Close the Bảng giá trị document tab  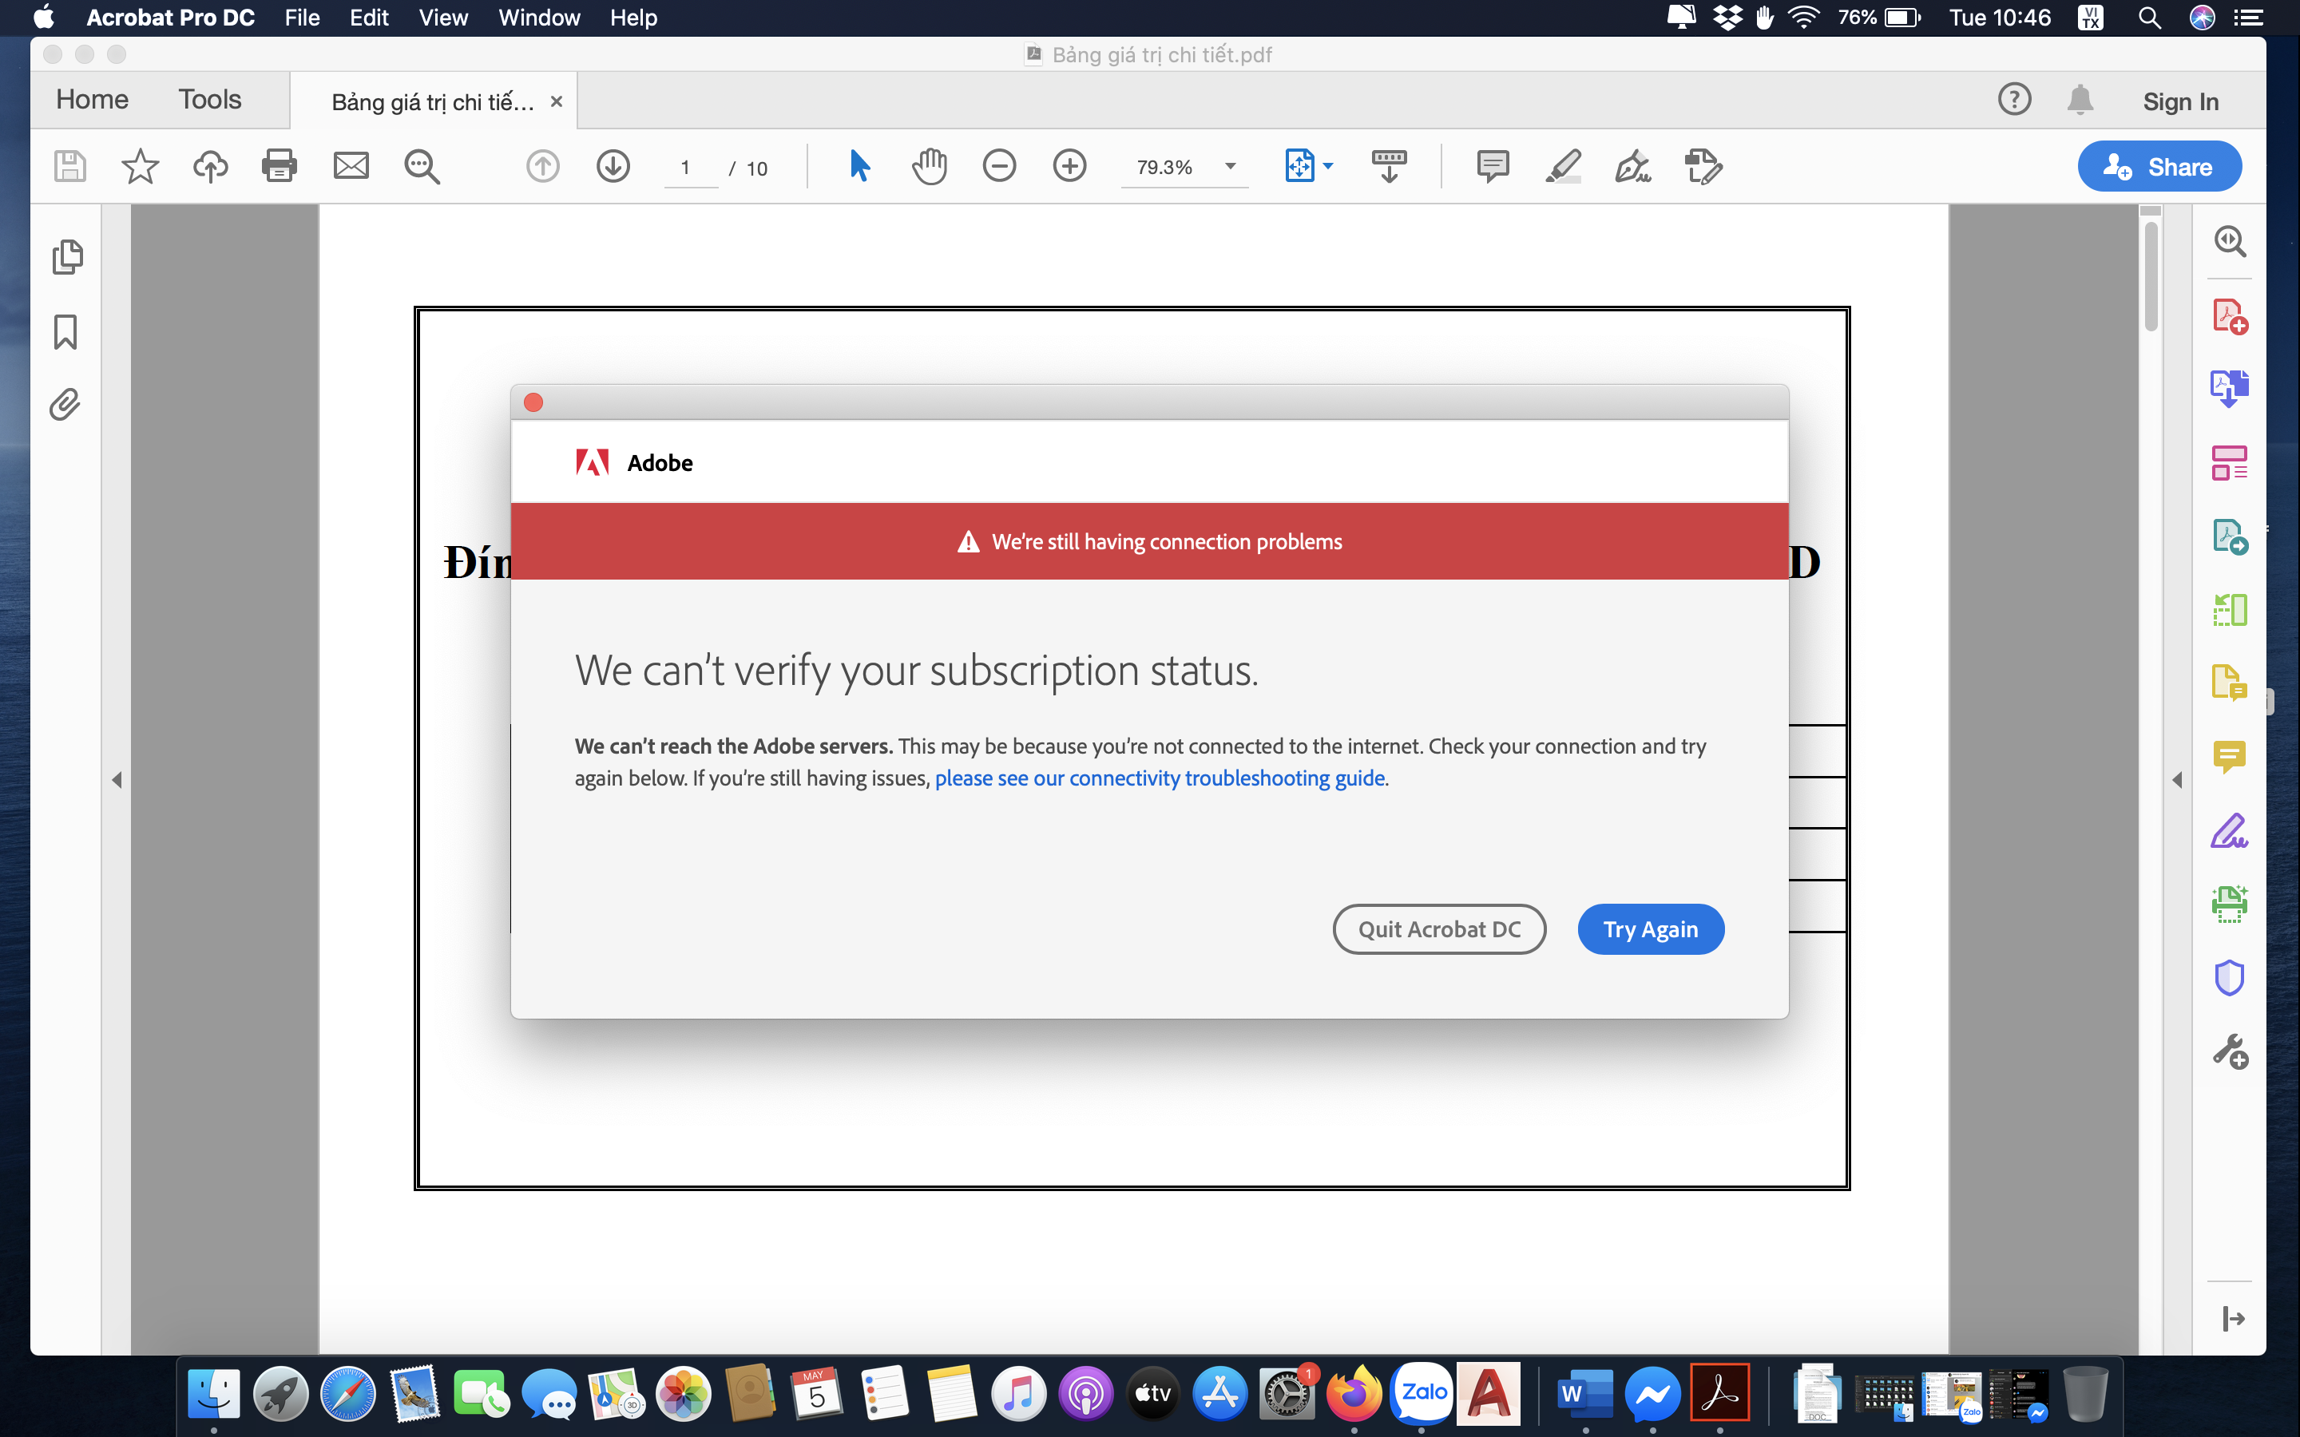557,101
